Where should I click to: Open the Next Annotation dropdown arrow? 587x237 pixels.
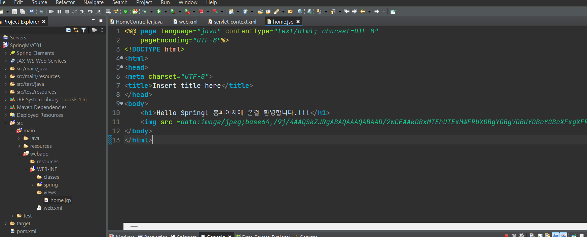tap(326, 11)
